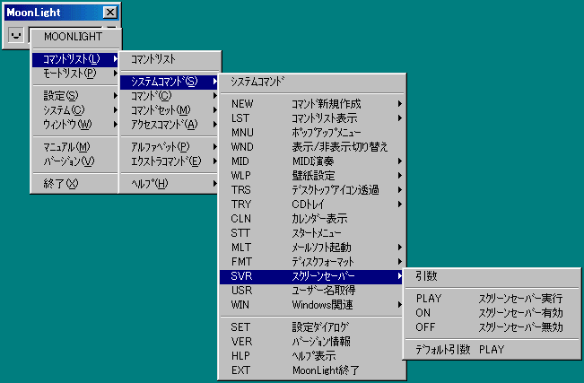Viewport: 584px width, 383px height.
Task: Open アルファベット(P) submenu
Action: 169,147
